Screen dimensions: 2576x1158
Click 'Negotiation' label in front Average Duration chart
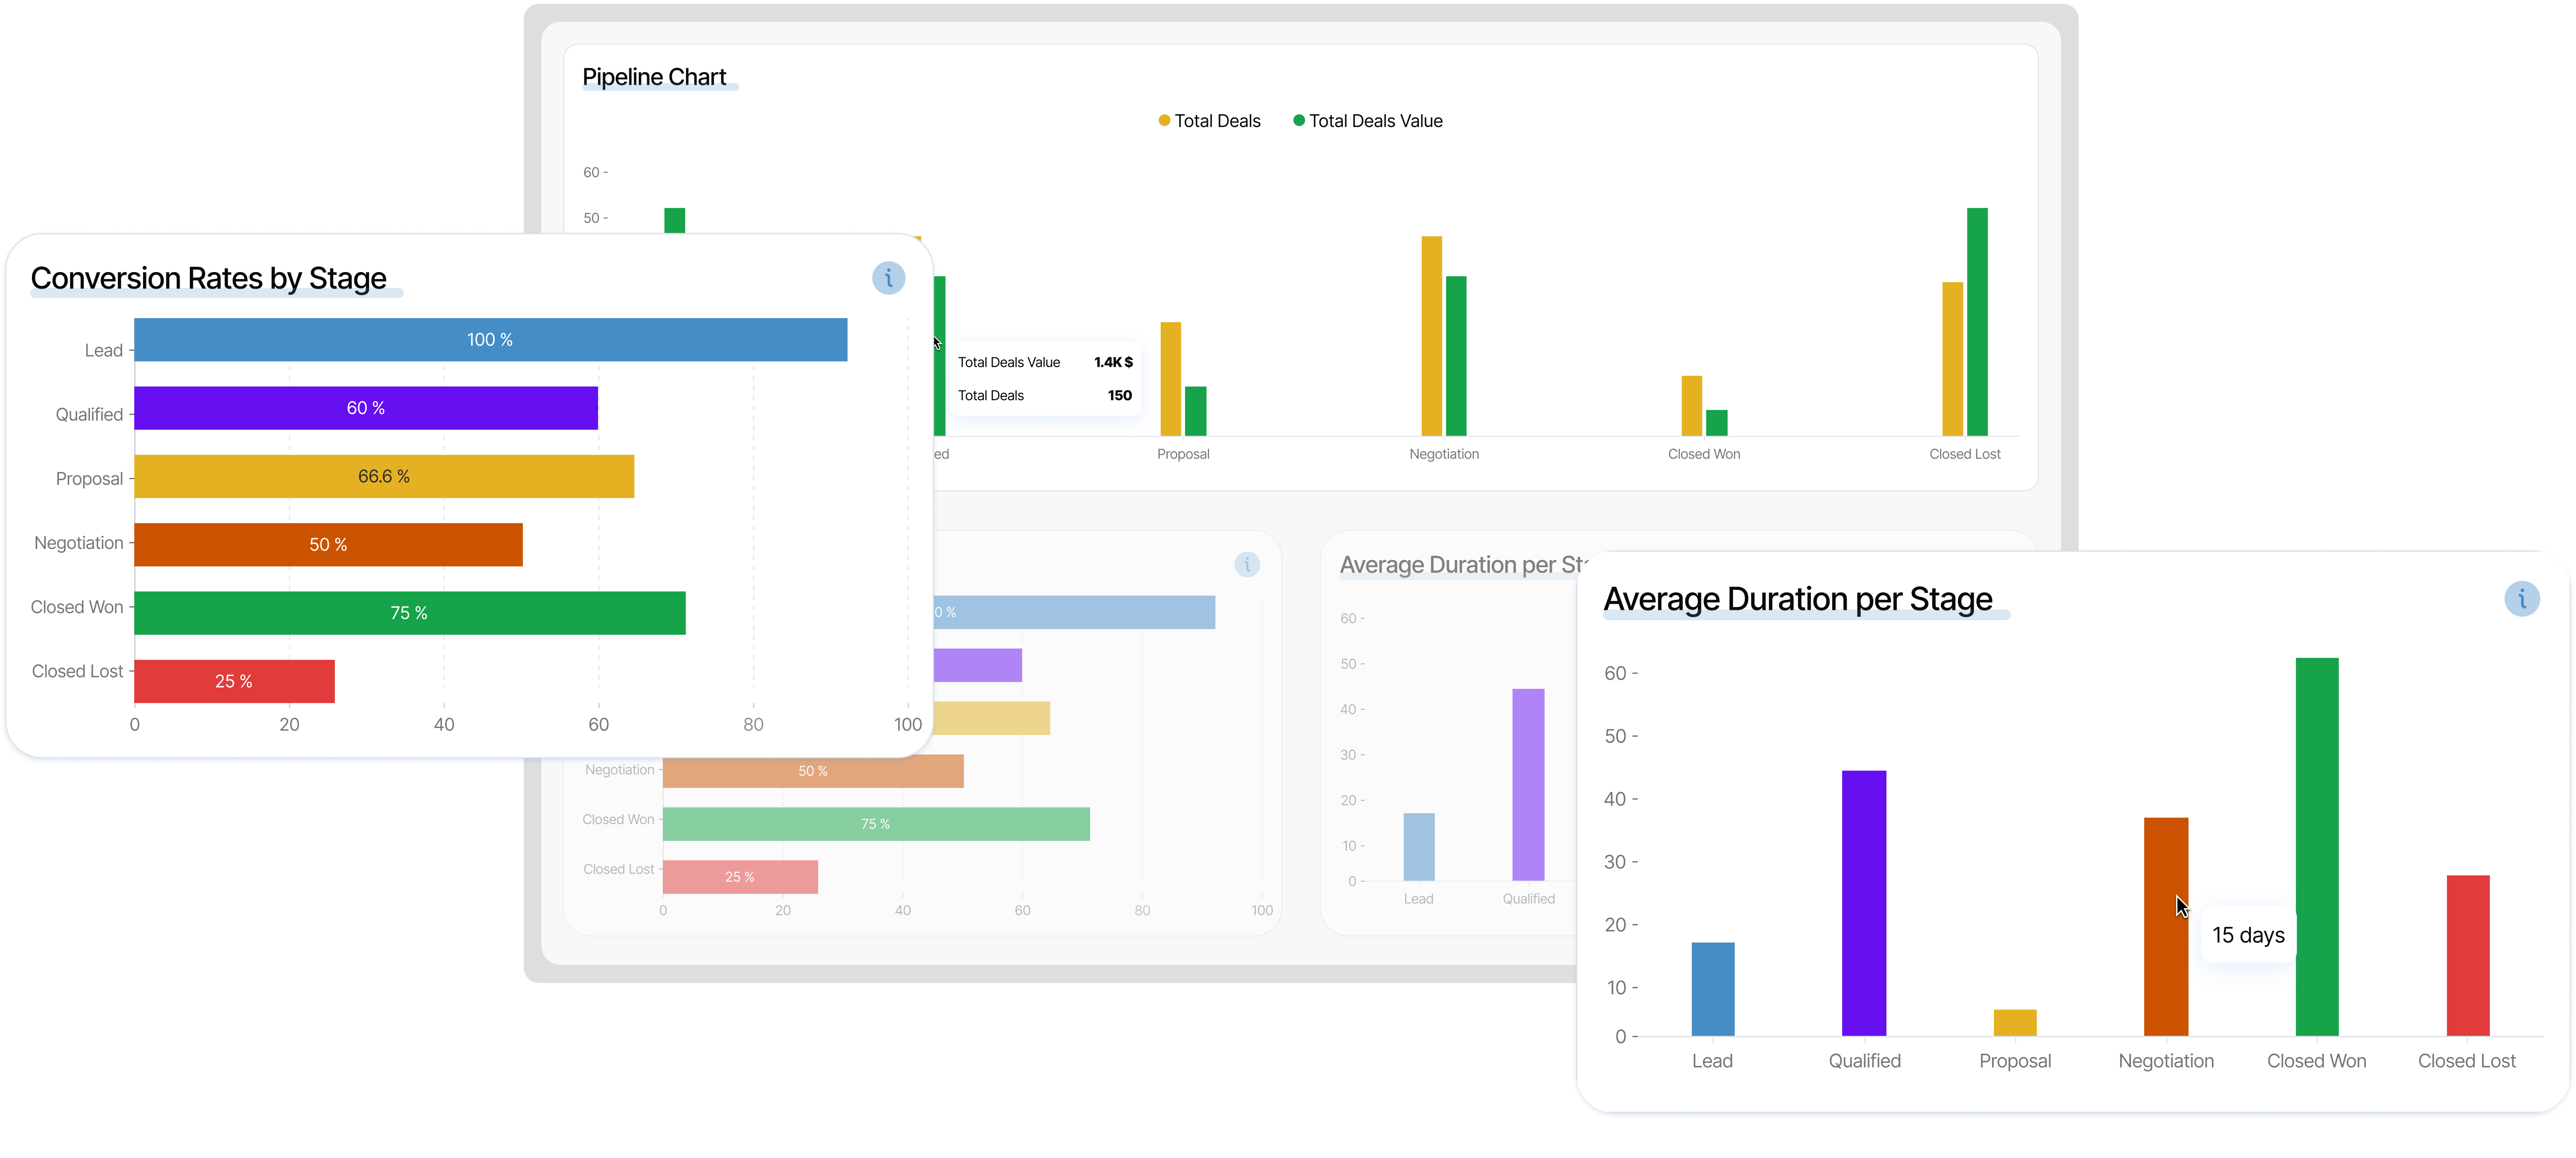2166,1061
